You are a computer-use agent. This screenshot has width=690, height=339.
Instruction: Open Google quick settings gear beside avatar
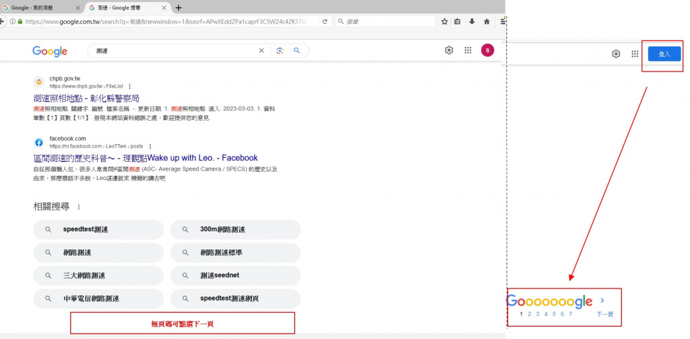449,50
